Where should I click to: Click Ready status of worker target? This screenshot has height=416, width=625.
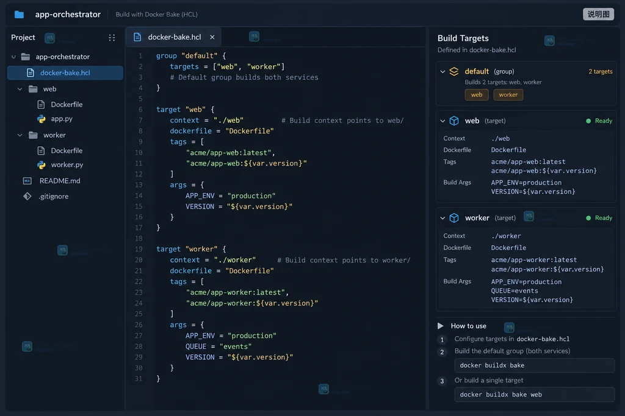click(599, 218)
